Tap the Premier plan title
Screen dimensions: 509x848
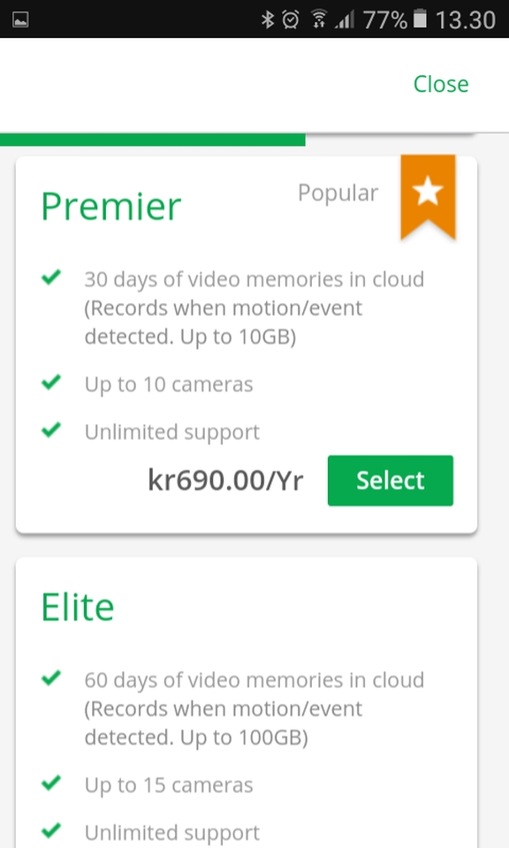110,207
